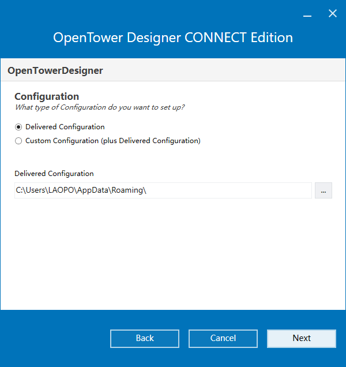Choose Custom Configuration (plus Delivered Configuration) option

[x=18, y=141]
